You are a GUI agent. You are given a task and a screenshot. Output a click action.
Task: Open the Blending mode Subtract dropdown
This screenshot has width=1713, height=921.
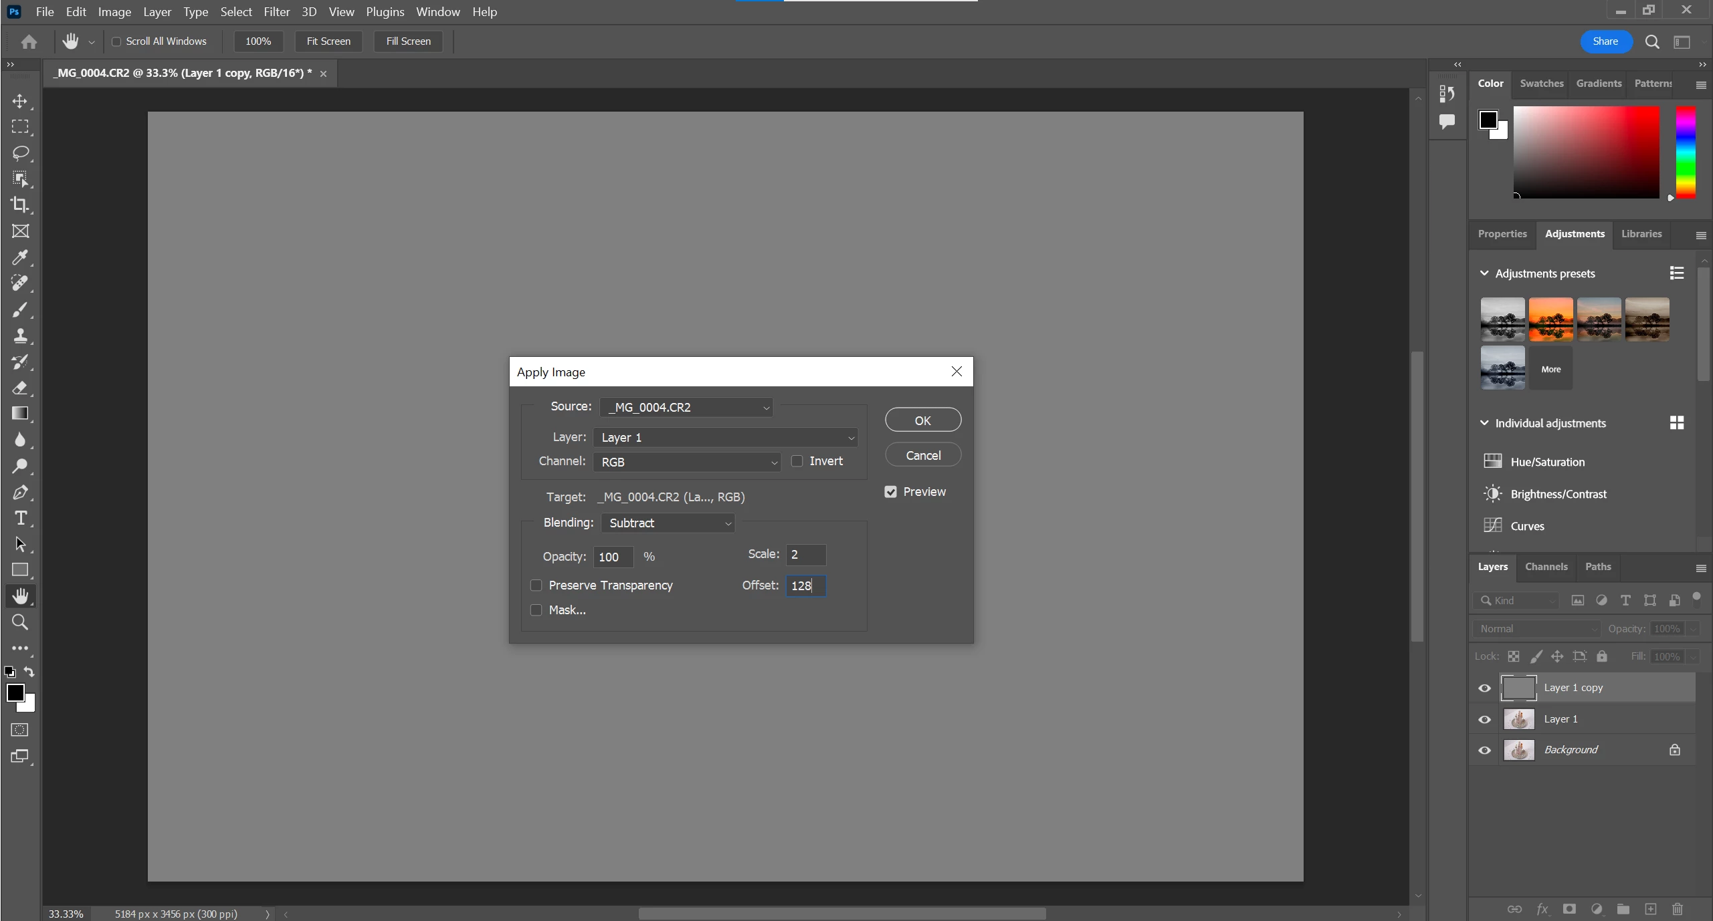point(668,523)
